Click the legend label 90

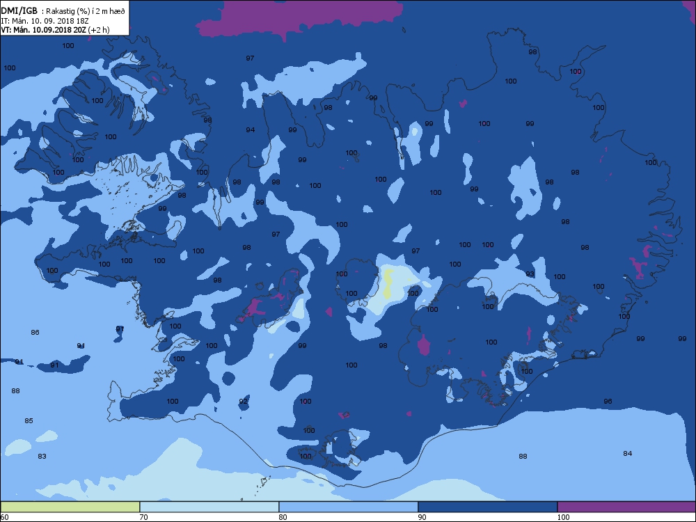(x=422, y=517)
